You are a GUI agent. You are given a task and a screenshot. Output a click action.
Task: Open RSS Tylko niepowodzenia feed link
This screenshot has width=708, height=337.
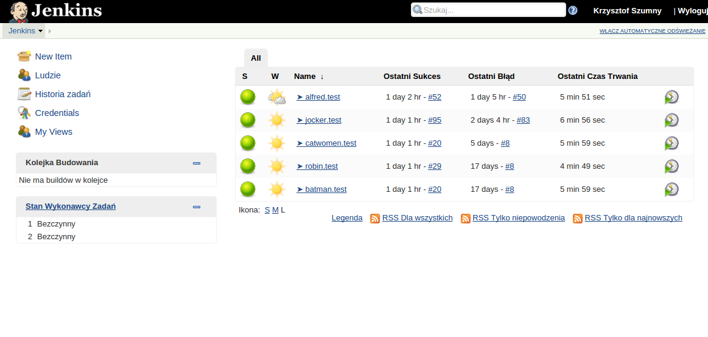(519, 218)
